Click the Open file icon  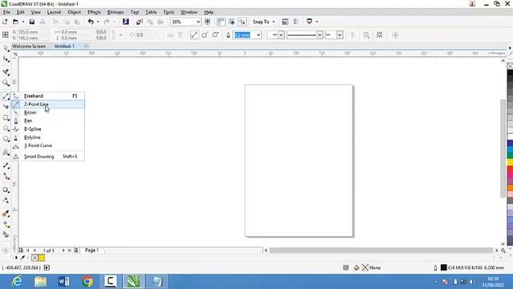15,22
